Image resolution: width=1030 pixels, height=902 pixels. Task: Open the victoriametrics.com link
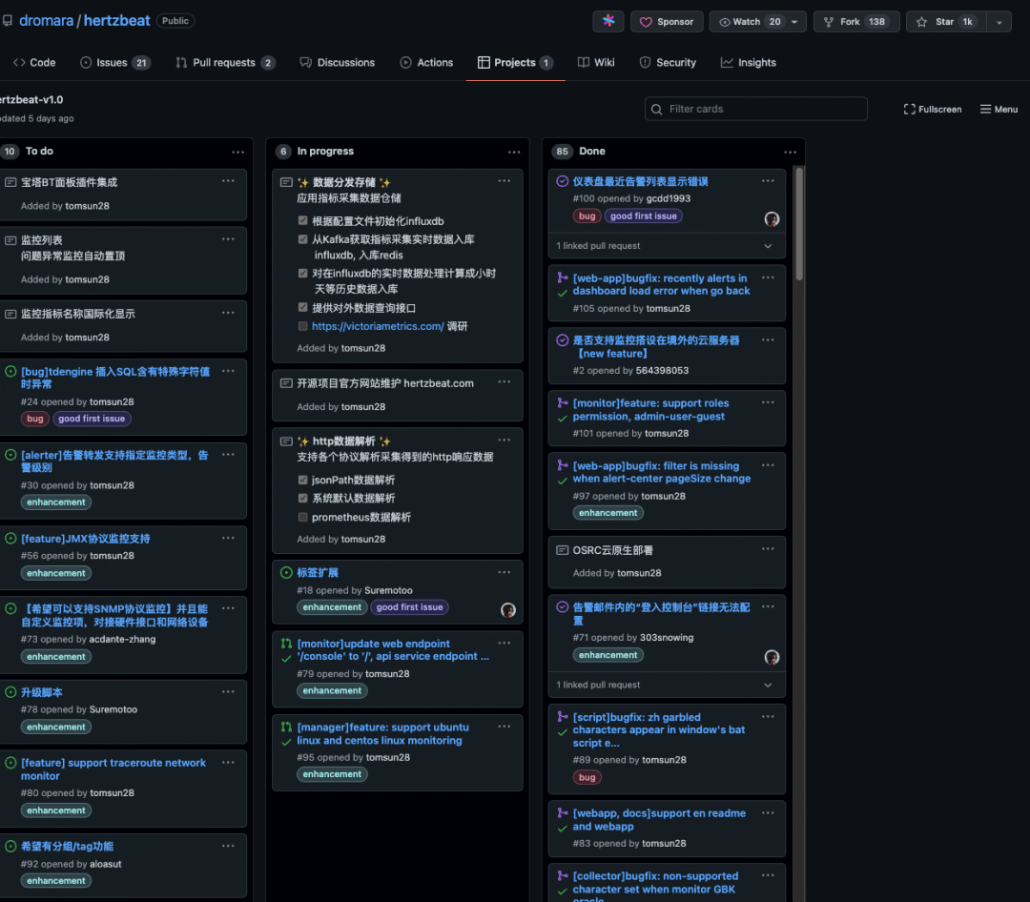tap(378, 326)
